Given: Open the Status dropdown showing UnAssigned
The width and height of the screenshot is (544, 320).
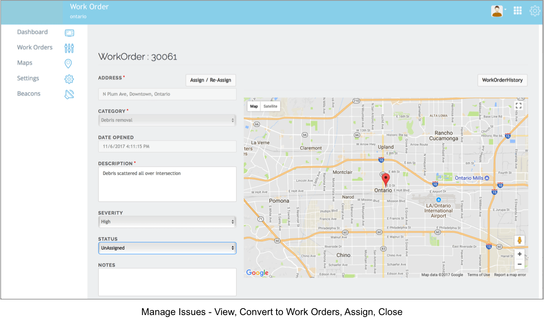Looking at the screenshot, I should 167,248.
